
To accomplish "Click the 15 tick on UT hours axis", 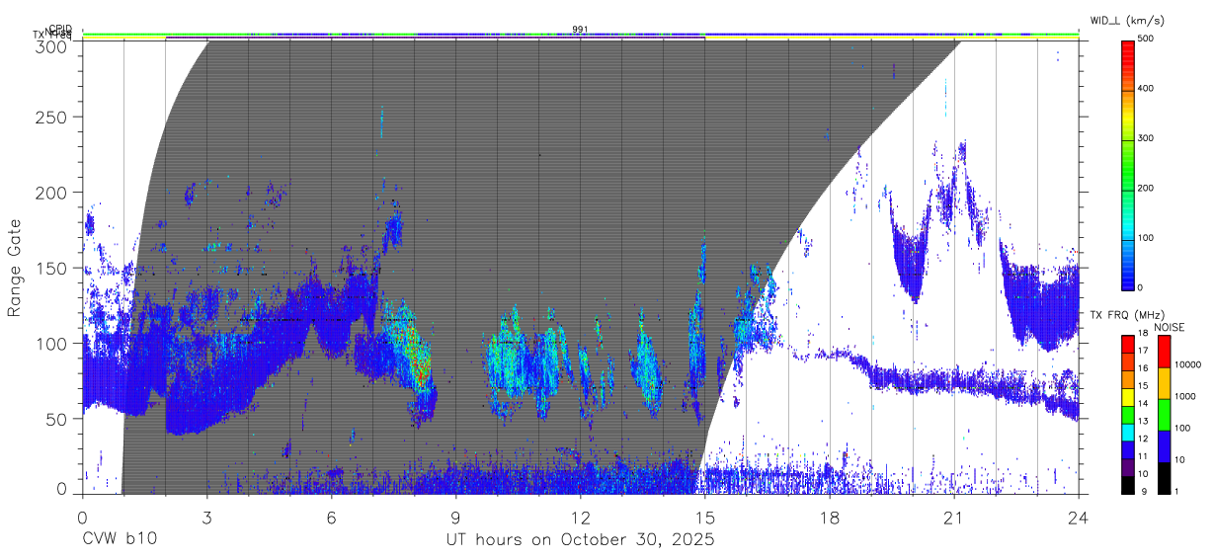I will click(x=704, y=517).
